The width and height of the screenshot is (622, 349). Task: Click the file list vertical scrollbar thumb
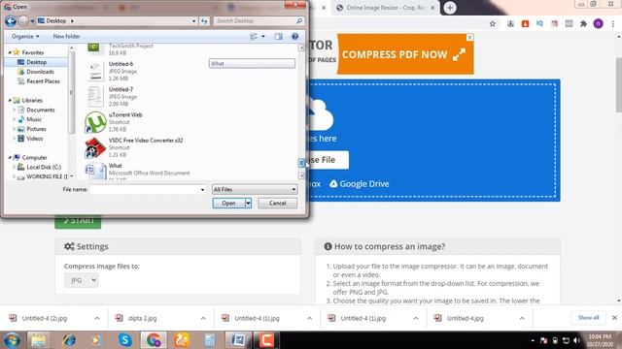click(301, 163)
